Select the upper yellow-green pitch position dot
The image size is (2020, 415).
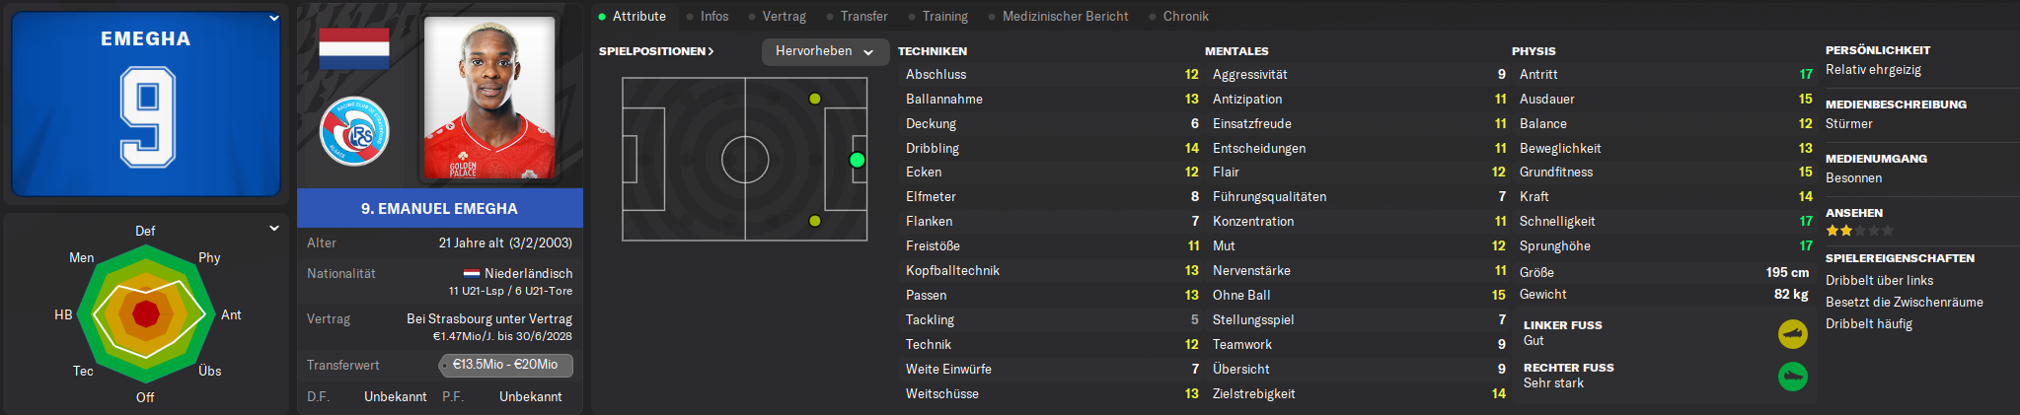click(x=815, y=99)
